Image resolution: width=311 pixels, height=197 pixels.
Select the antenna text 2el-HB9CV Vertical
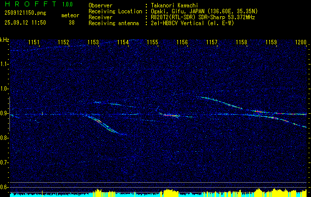178,23
